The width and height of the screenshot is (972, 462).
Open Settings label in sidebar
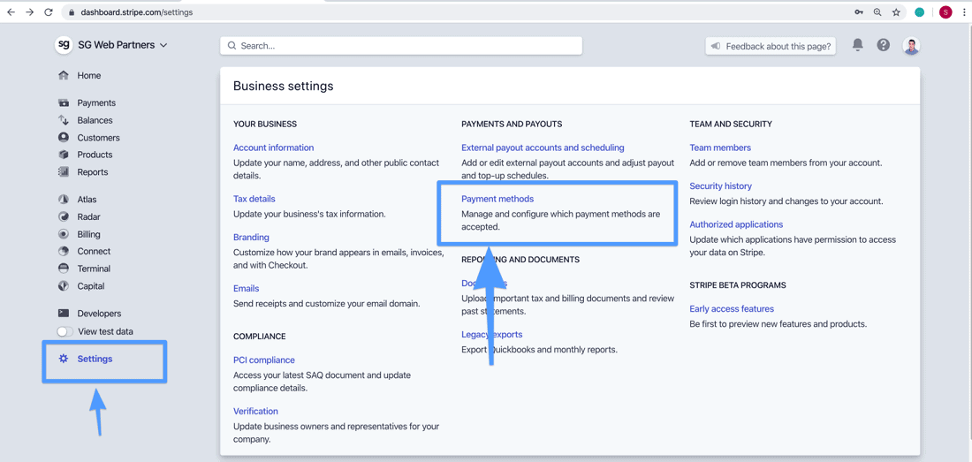point(95,359)
